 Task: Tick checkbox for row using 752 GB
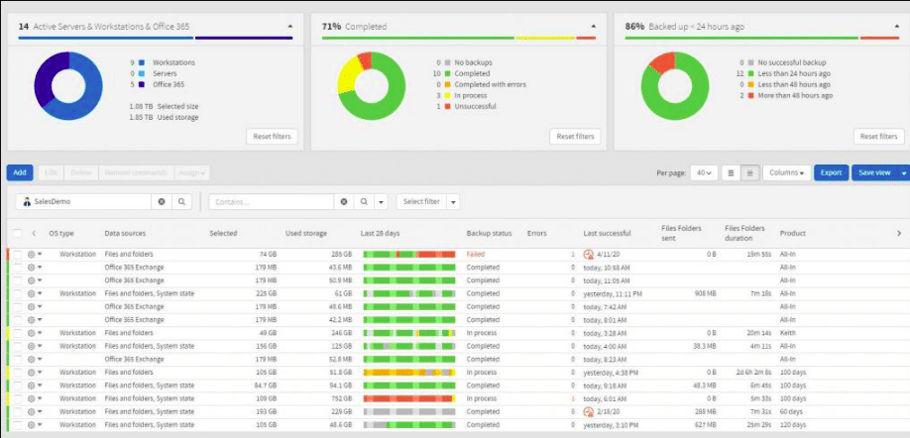[18, 398]
